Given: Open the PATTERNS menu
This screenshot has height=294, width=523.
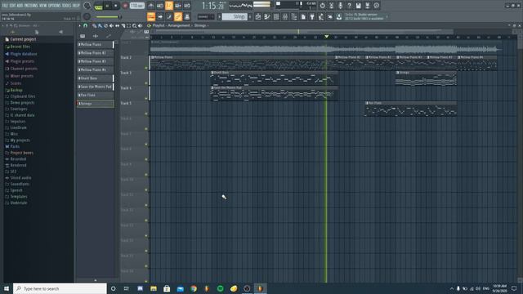Looking at the screenshot, I should click(31, 6).
